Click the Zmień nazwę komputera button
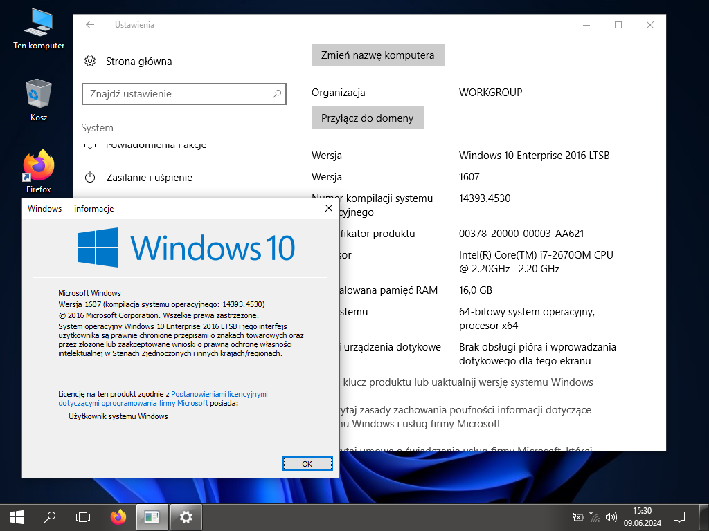Screen dimensions: 709x531 (377, 55)
